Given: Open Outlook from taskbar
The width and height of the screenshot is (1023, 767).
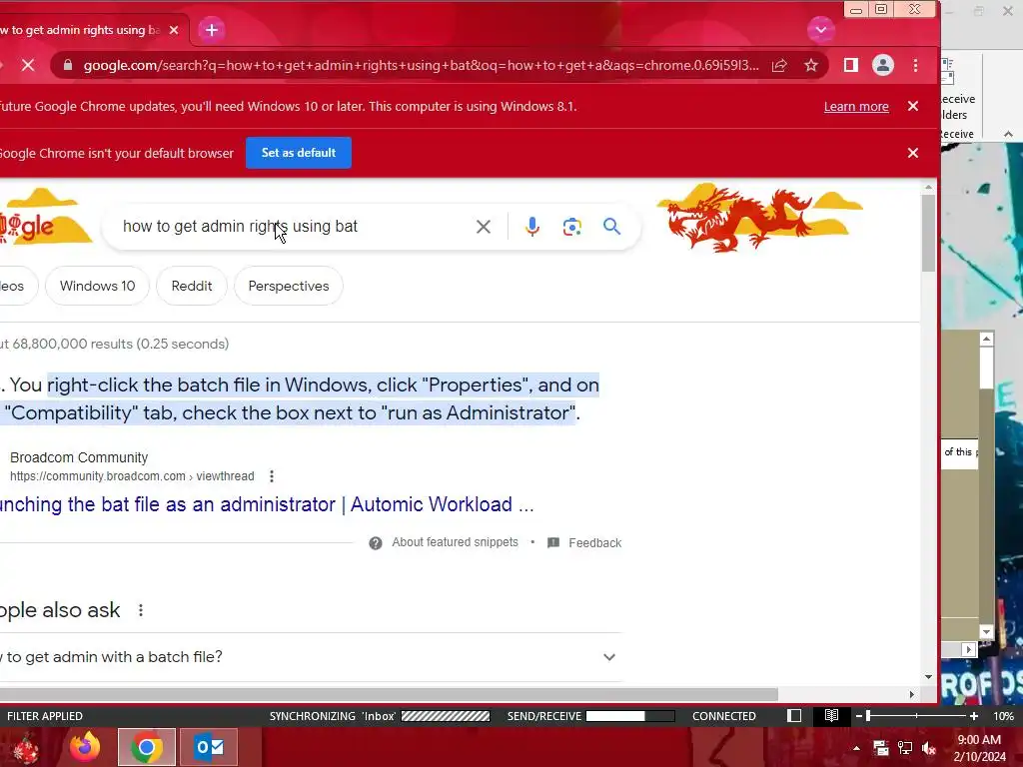Looking at the screenshot, I should pyautogui.click(x=210, y=747).
